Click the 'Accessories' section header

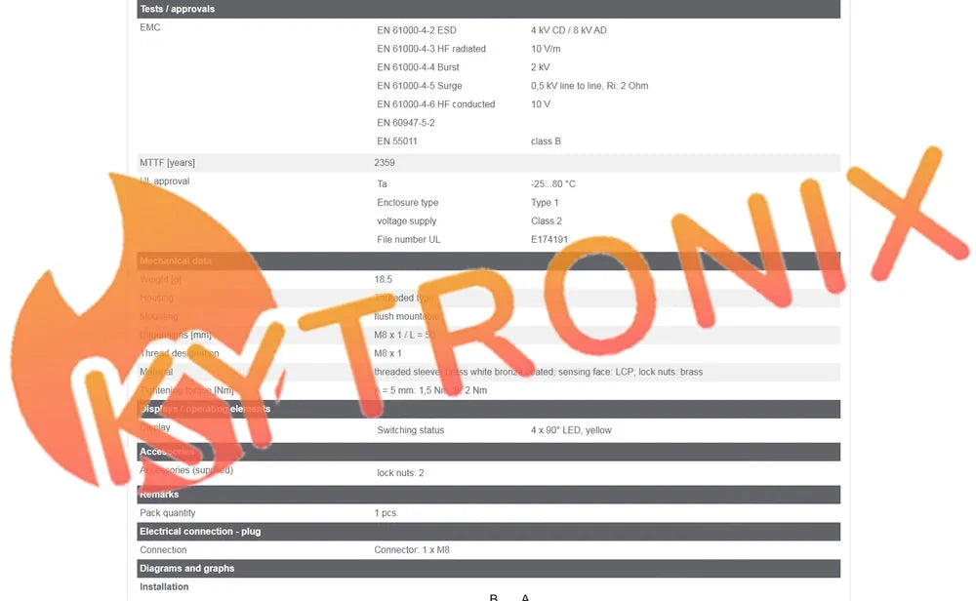coord(489,452)
